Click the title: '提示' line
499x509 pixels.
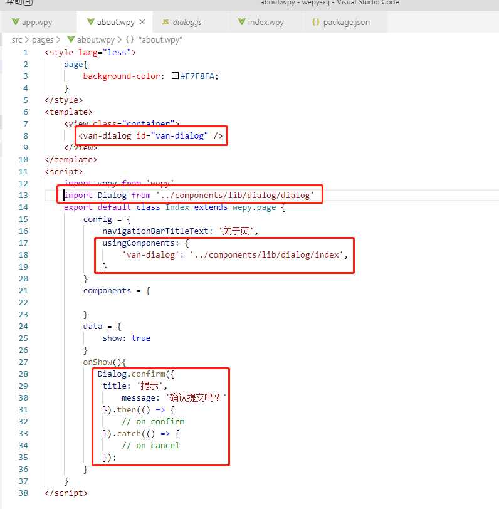coord(135,386)
